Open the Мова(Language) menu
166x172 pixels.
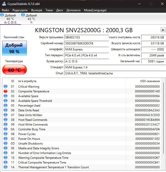coord(95,10)
